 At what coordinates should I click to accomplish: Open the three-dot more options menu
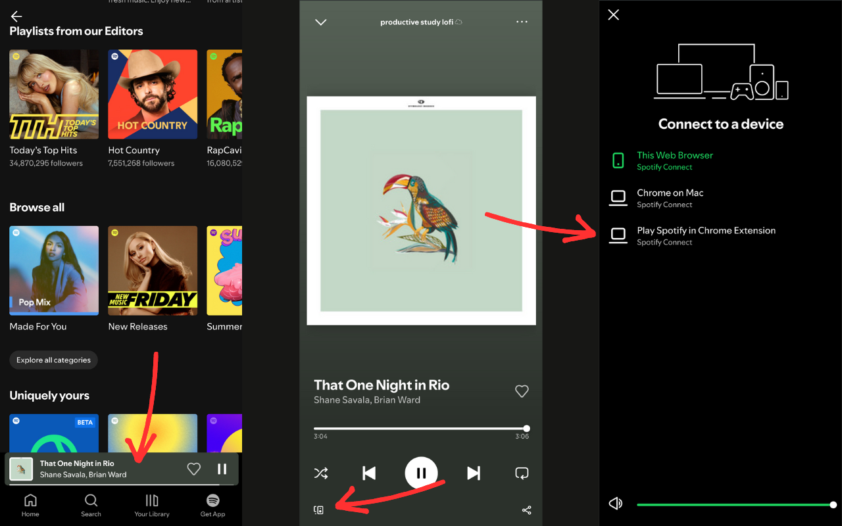pos(522,22)
